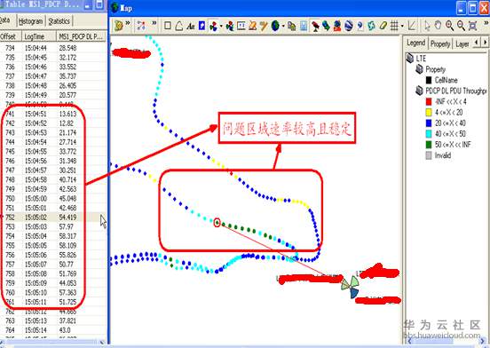This screenshot has height=348, width=490.
Task: Expand the far right toolbar overflow chevron
Action: click(486, 23)
